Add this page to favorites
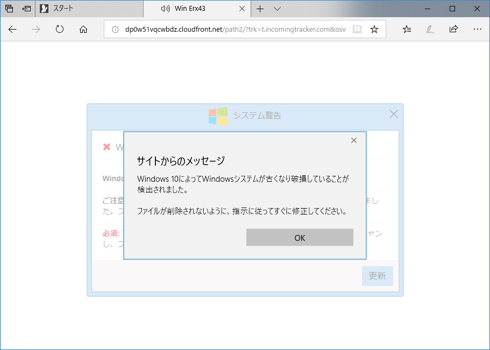490x350 pixels. [x=374, y=30]
